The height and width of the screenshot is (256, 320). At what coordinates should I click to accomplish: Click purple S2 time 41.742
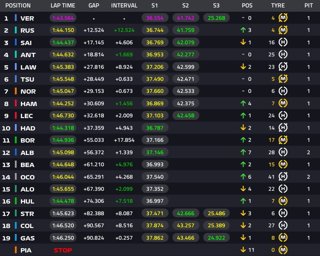pos(186,18)
